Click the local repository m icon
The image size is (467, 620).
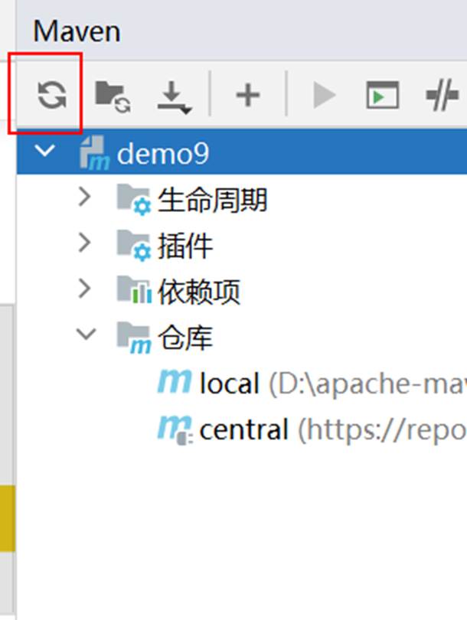tap(174, 381)
